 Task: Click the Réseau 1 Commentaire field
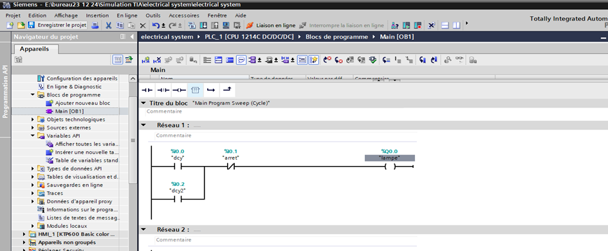pyautogui.click(x=286, y=136)
